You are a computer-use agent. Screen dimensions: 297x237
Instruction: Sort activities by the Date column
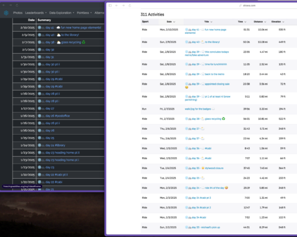[171, 21]
